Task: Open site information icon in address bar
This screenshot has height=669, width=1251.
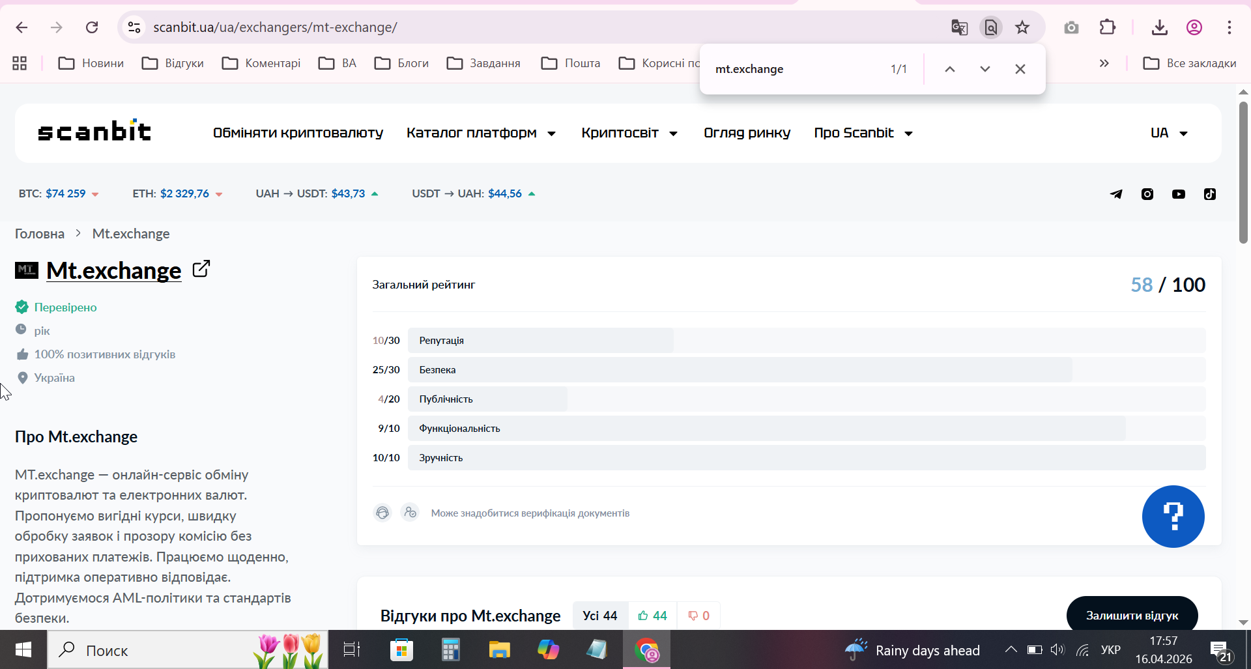Action: point(134,27)
